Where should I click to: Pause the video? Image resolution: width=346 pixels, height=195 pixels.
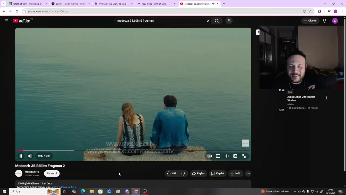(21, 156)
